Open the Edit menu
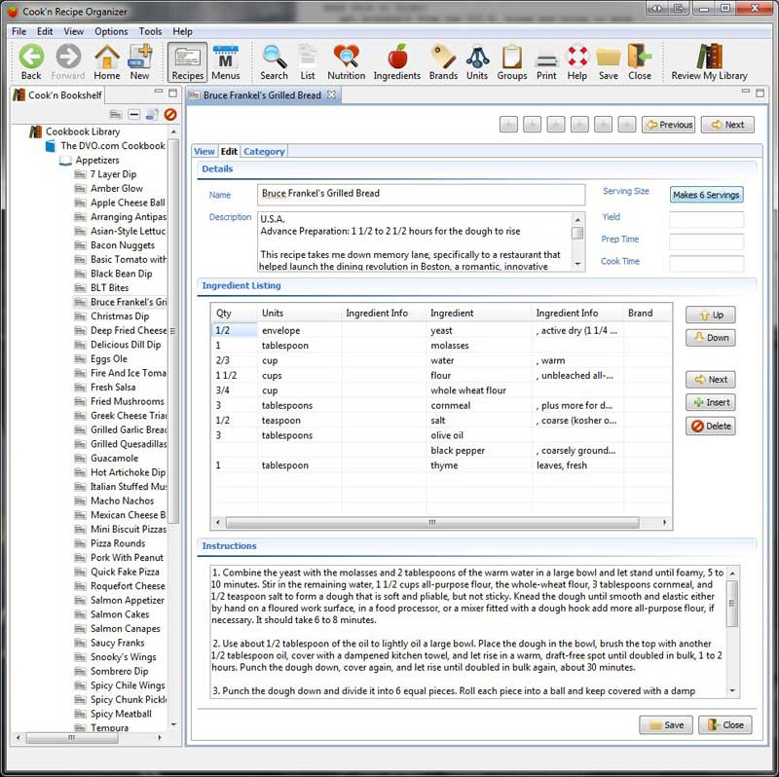Viewport: 779px width, 777px height. click(x=45, y=31)
